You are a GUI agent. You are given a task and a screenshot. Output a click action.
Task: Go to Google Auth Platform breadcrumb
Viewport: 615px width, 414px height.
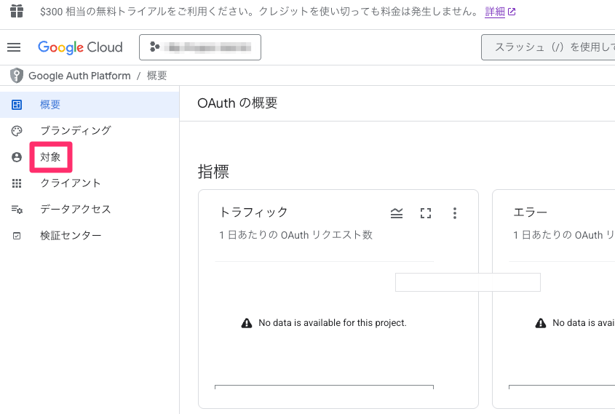79,76
